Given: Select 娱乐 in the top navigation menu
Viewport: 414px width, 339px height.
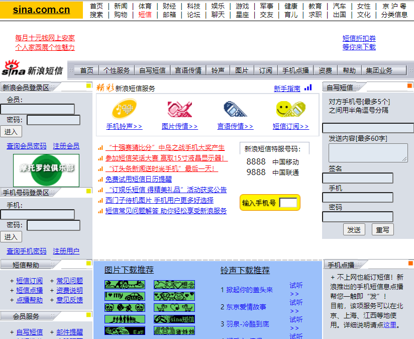Looking at the screenshot, I should (x=217, y=6).
